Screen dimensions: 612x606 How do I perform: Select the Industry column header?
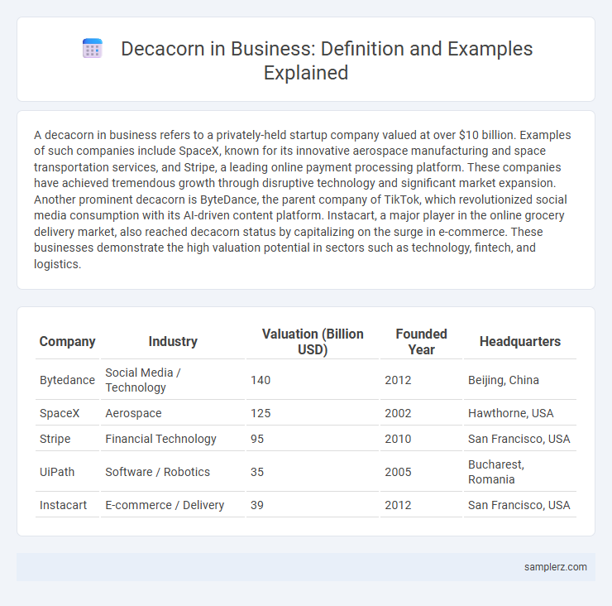(x=173, y=341)
